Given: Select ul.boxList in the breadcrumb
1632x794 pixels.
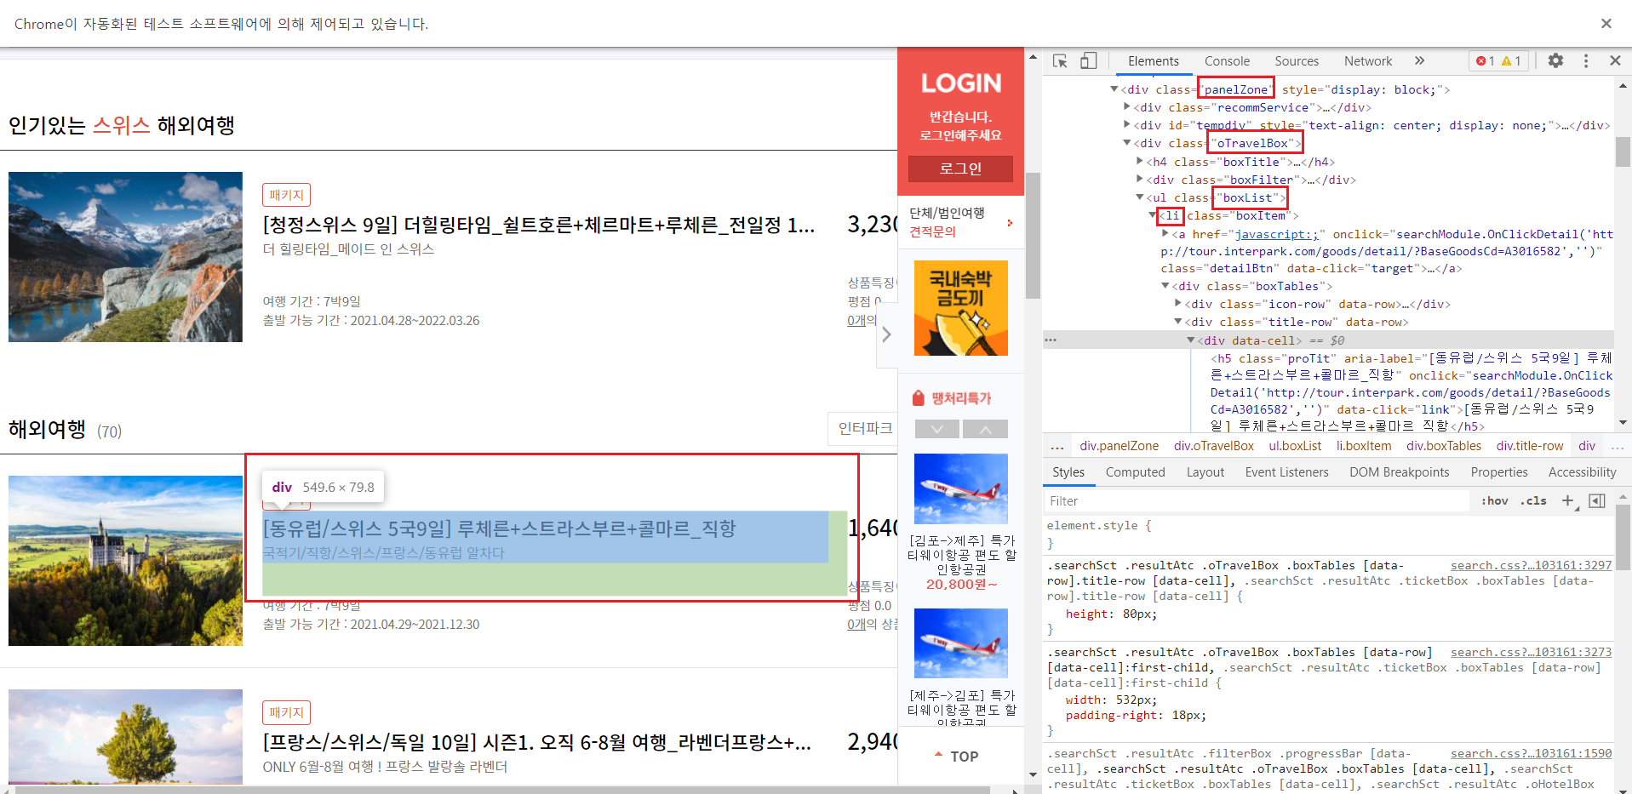Looking at the screenshot, I should [x=1295, y=446].
